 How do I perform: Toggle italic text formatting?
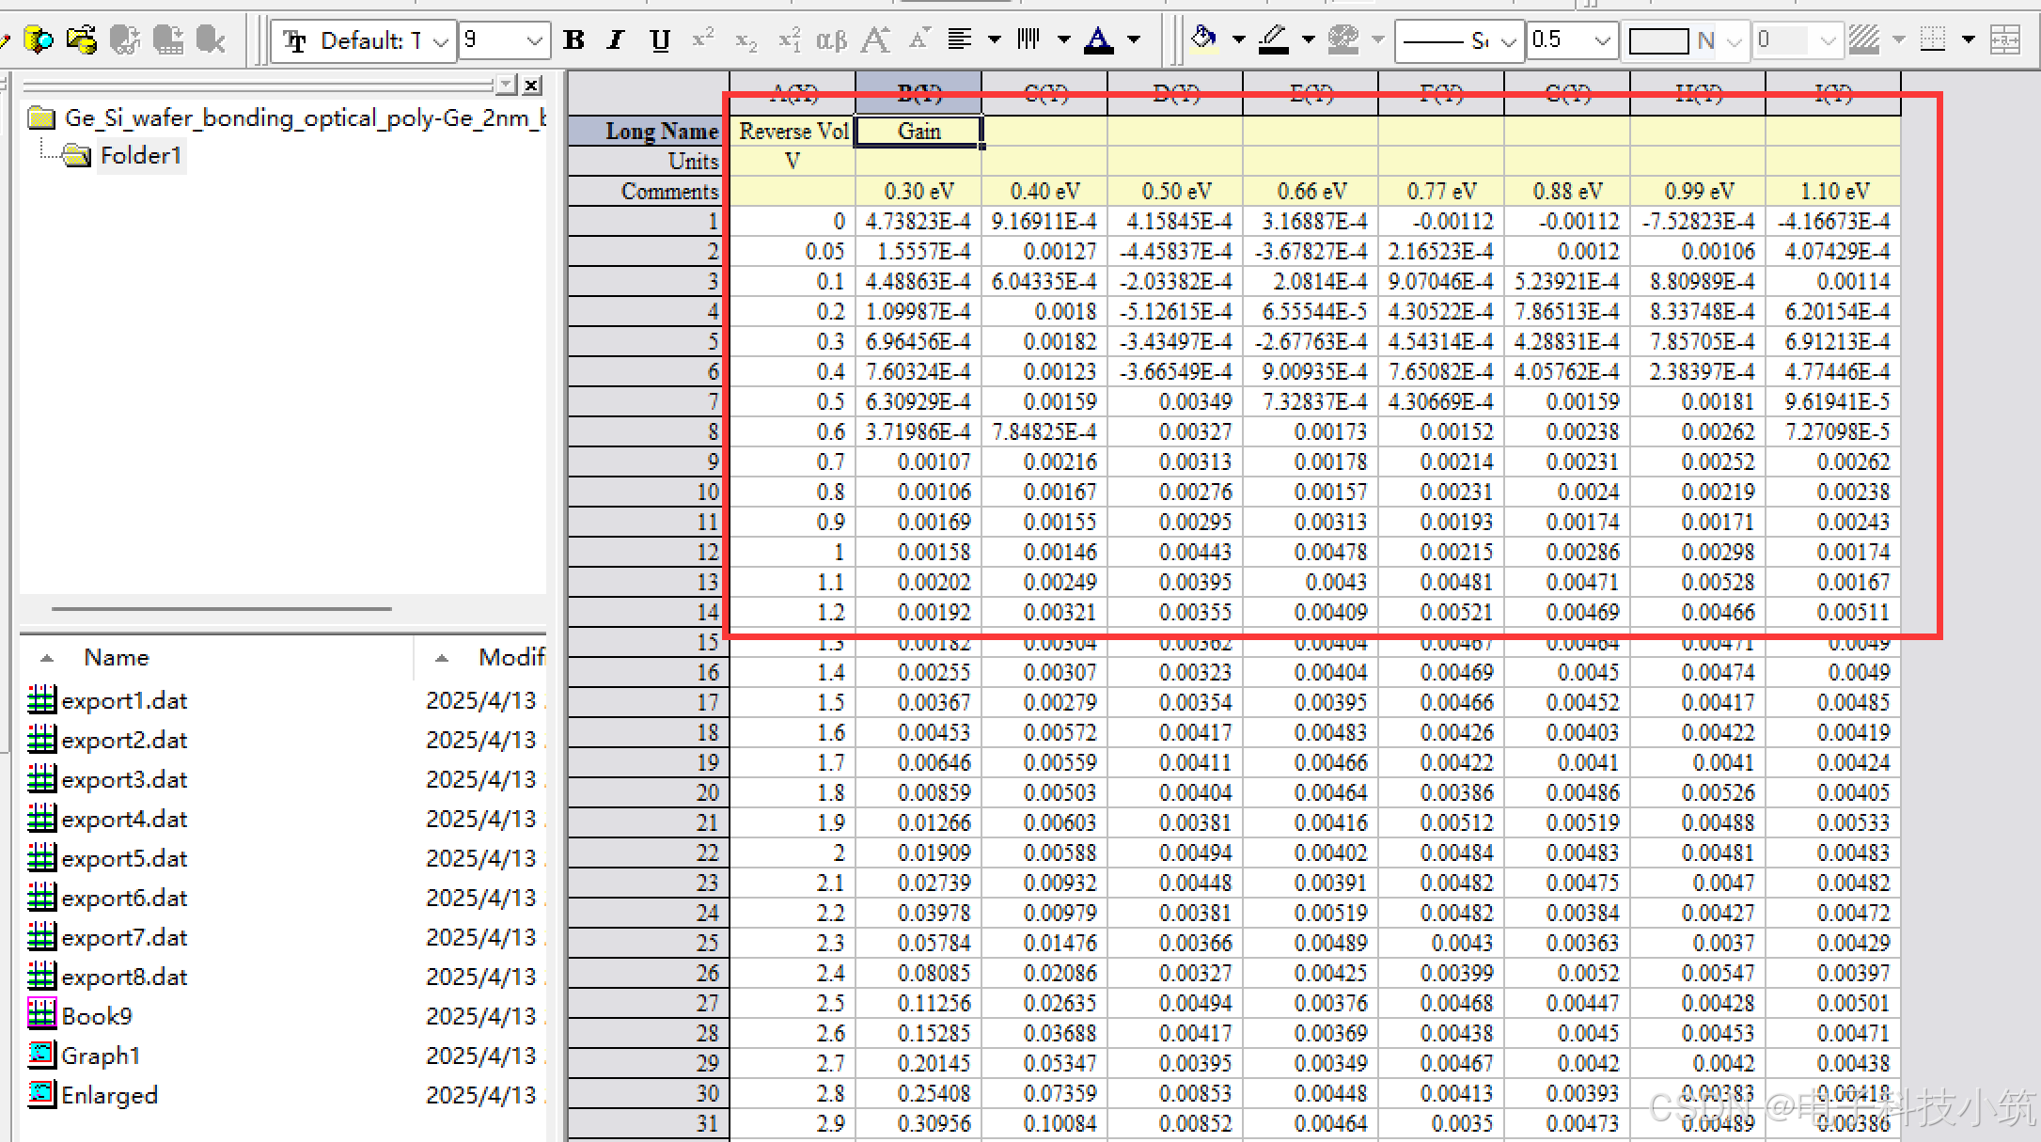coord(616,40)
